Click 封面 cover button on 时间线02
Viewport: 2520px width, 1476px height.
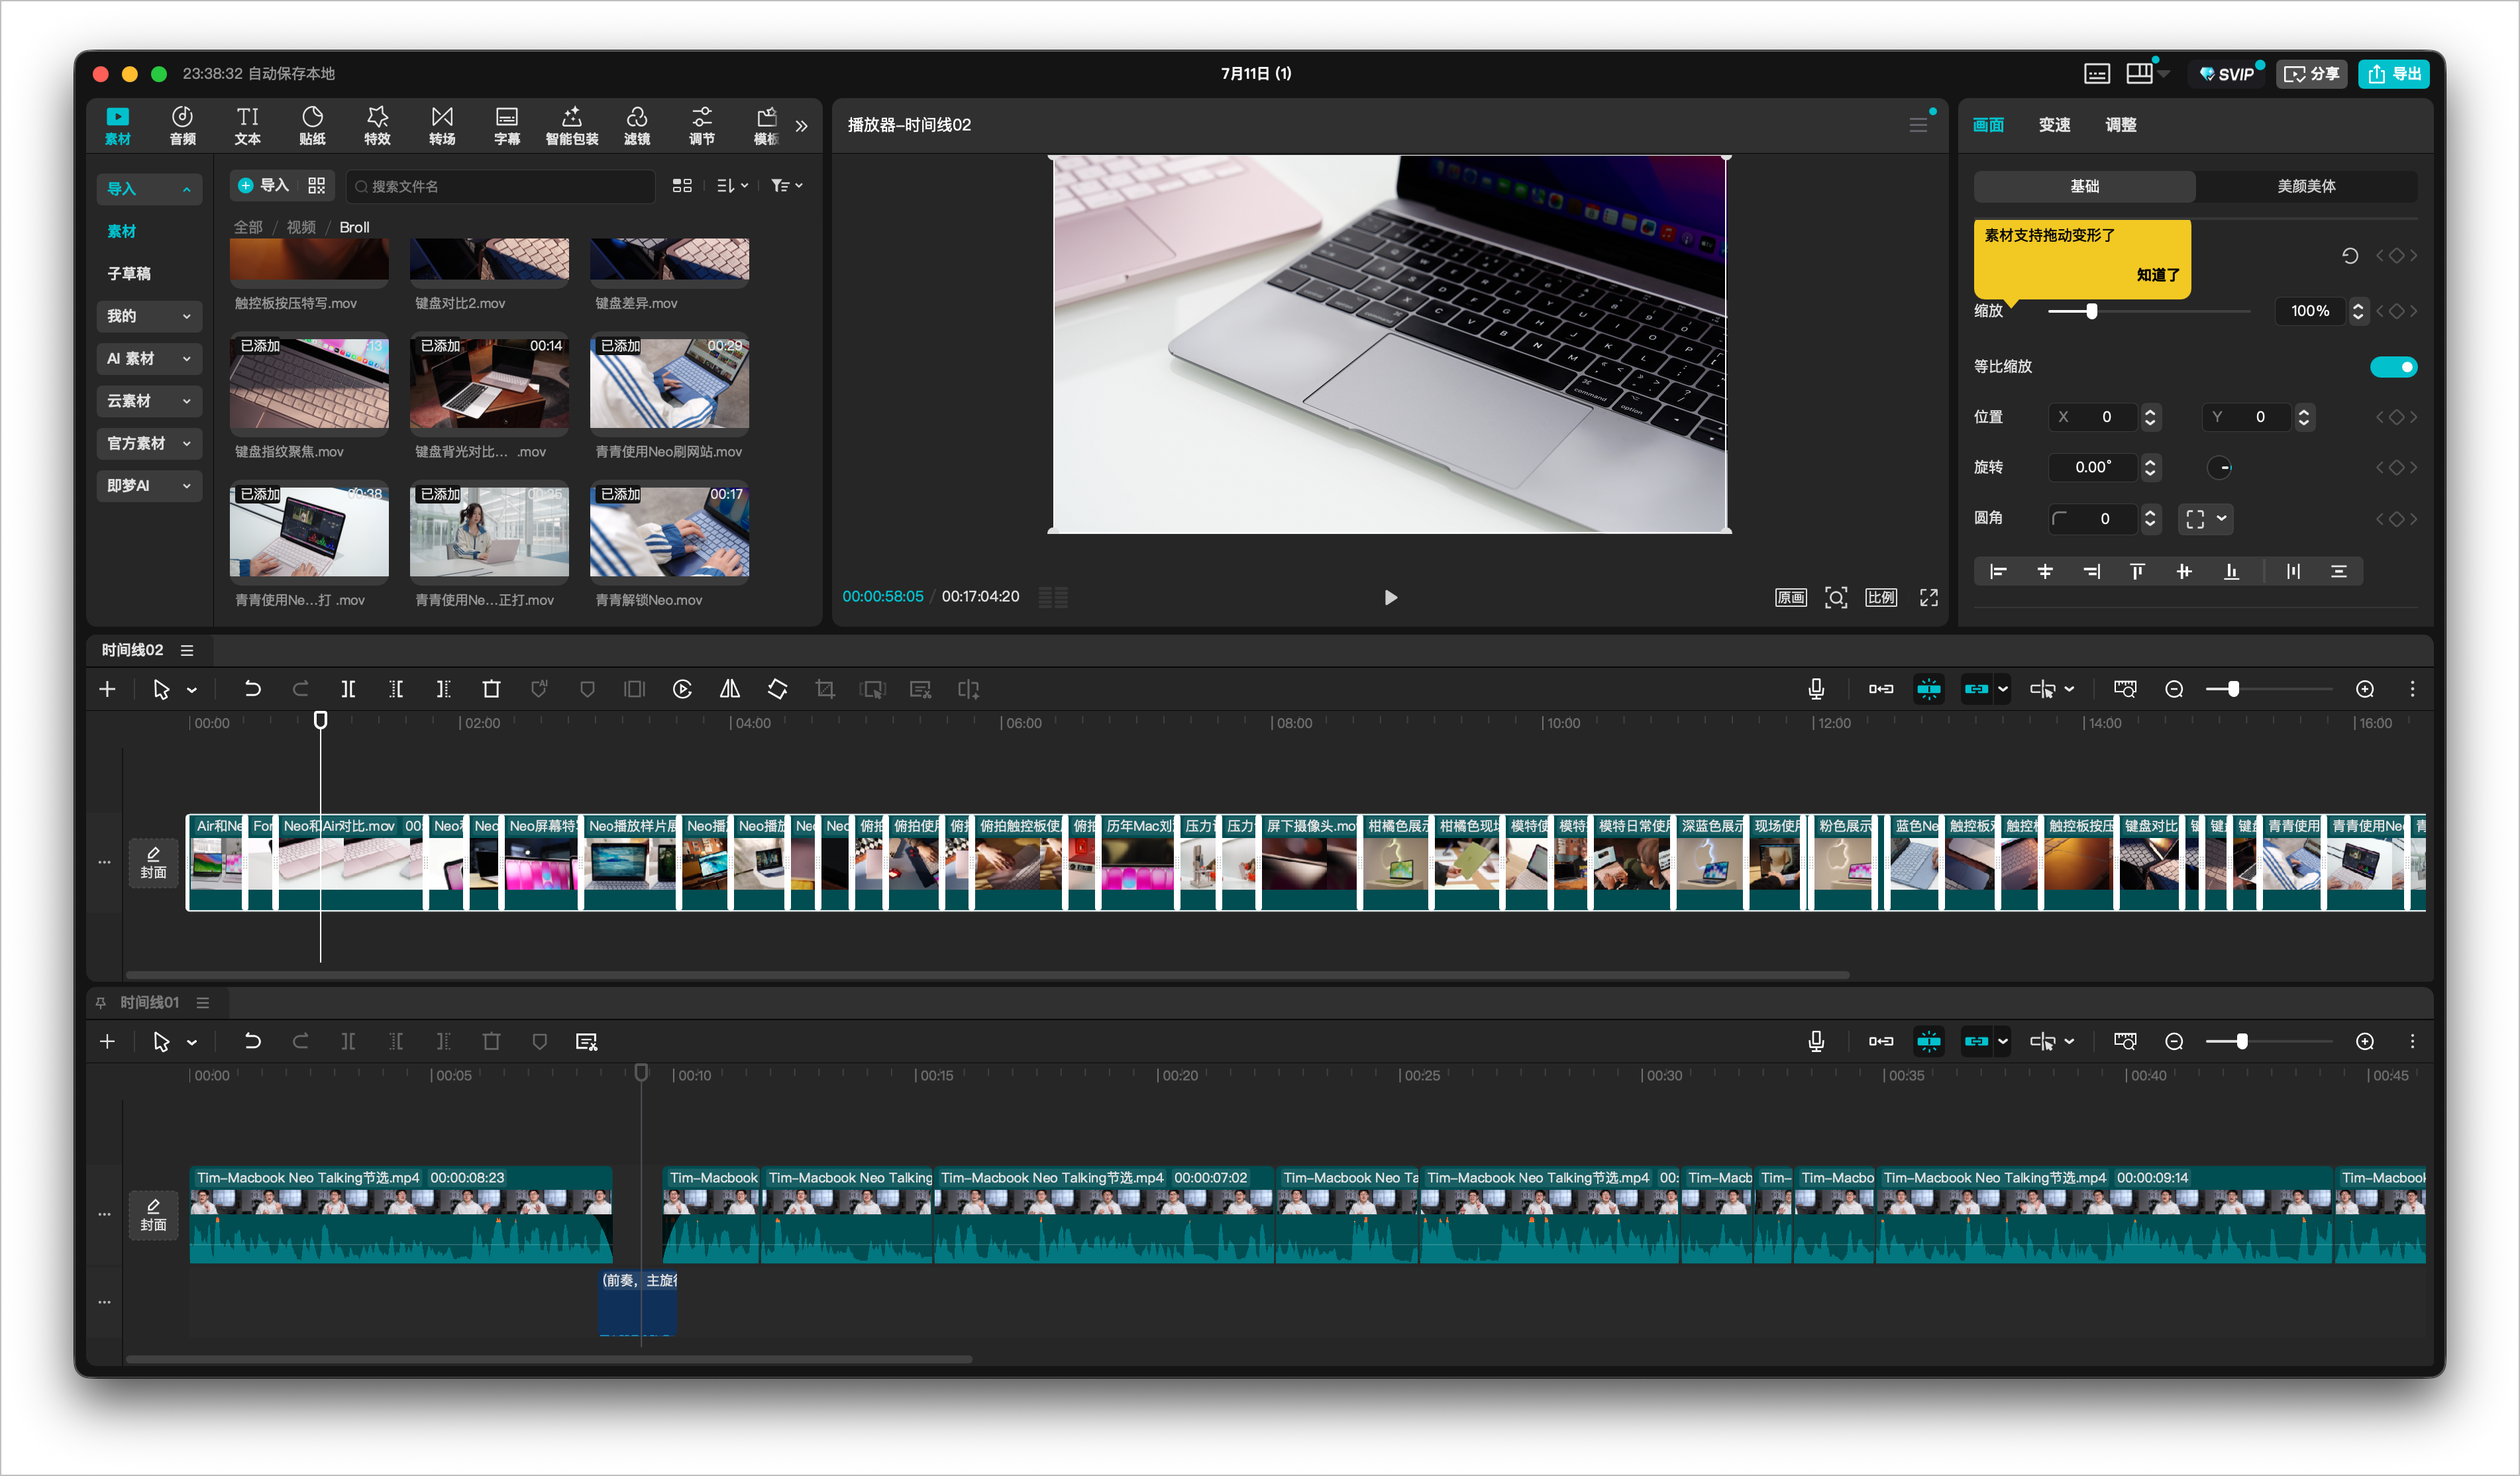[x=153, y=863]
